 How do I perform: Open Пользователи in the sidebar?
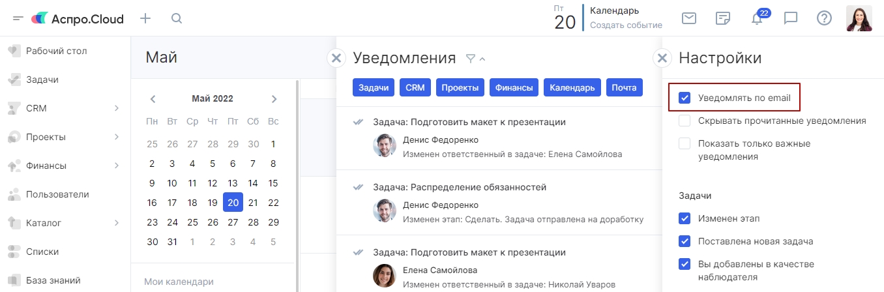tap(57, 194)
